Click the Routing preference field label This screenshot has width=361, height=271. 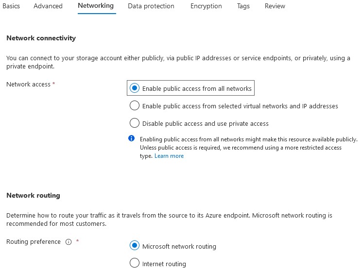point(34,242)
